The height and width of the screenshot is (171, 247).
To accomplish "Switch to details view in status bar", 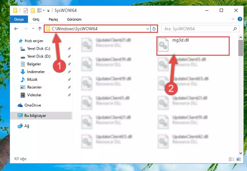I will [231, 159].
